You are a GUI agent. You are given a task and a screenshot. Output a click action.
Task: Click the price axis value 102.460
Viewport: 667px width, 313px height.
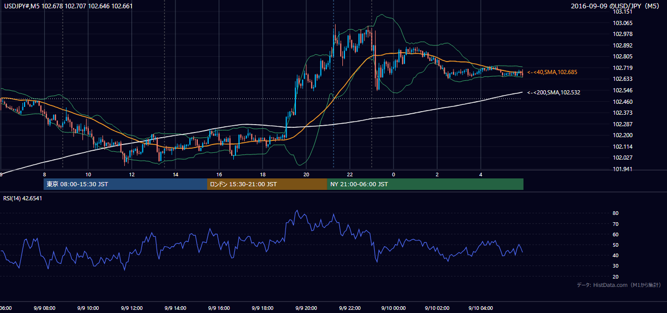click(623, 102)
